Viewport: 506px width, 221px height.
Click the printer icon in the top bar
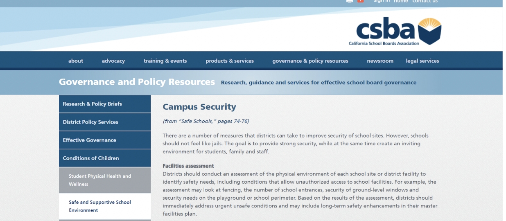[x=350, y=1]
